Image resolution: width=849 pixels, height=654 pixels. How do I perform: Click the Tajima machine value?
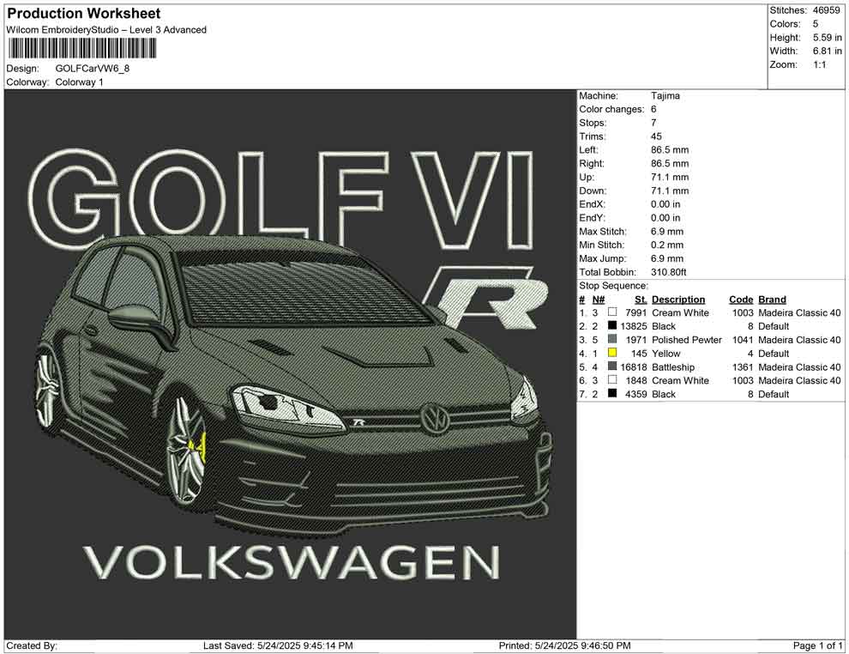(665, 96)
